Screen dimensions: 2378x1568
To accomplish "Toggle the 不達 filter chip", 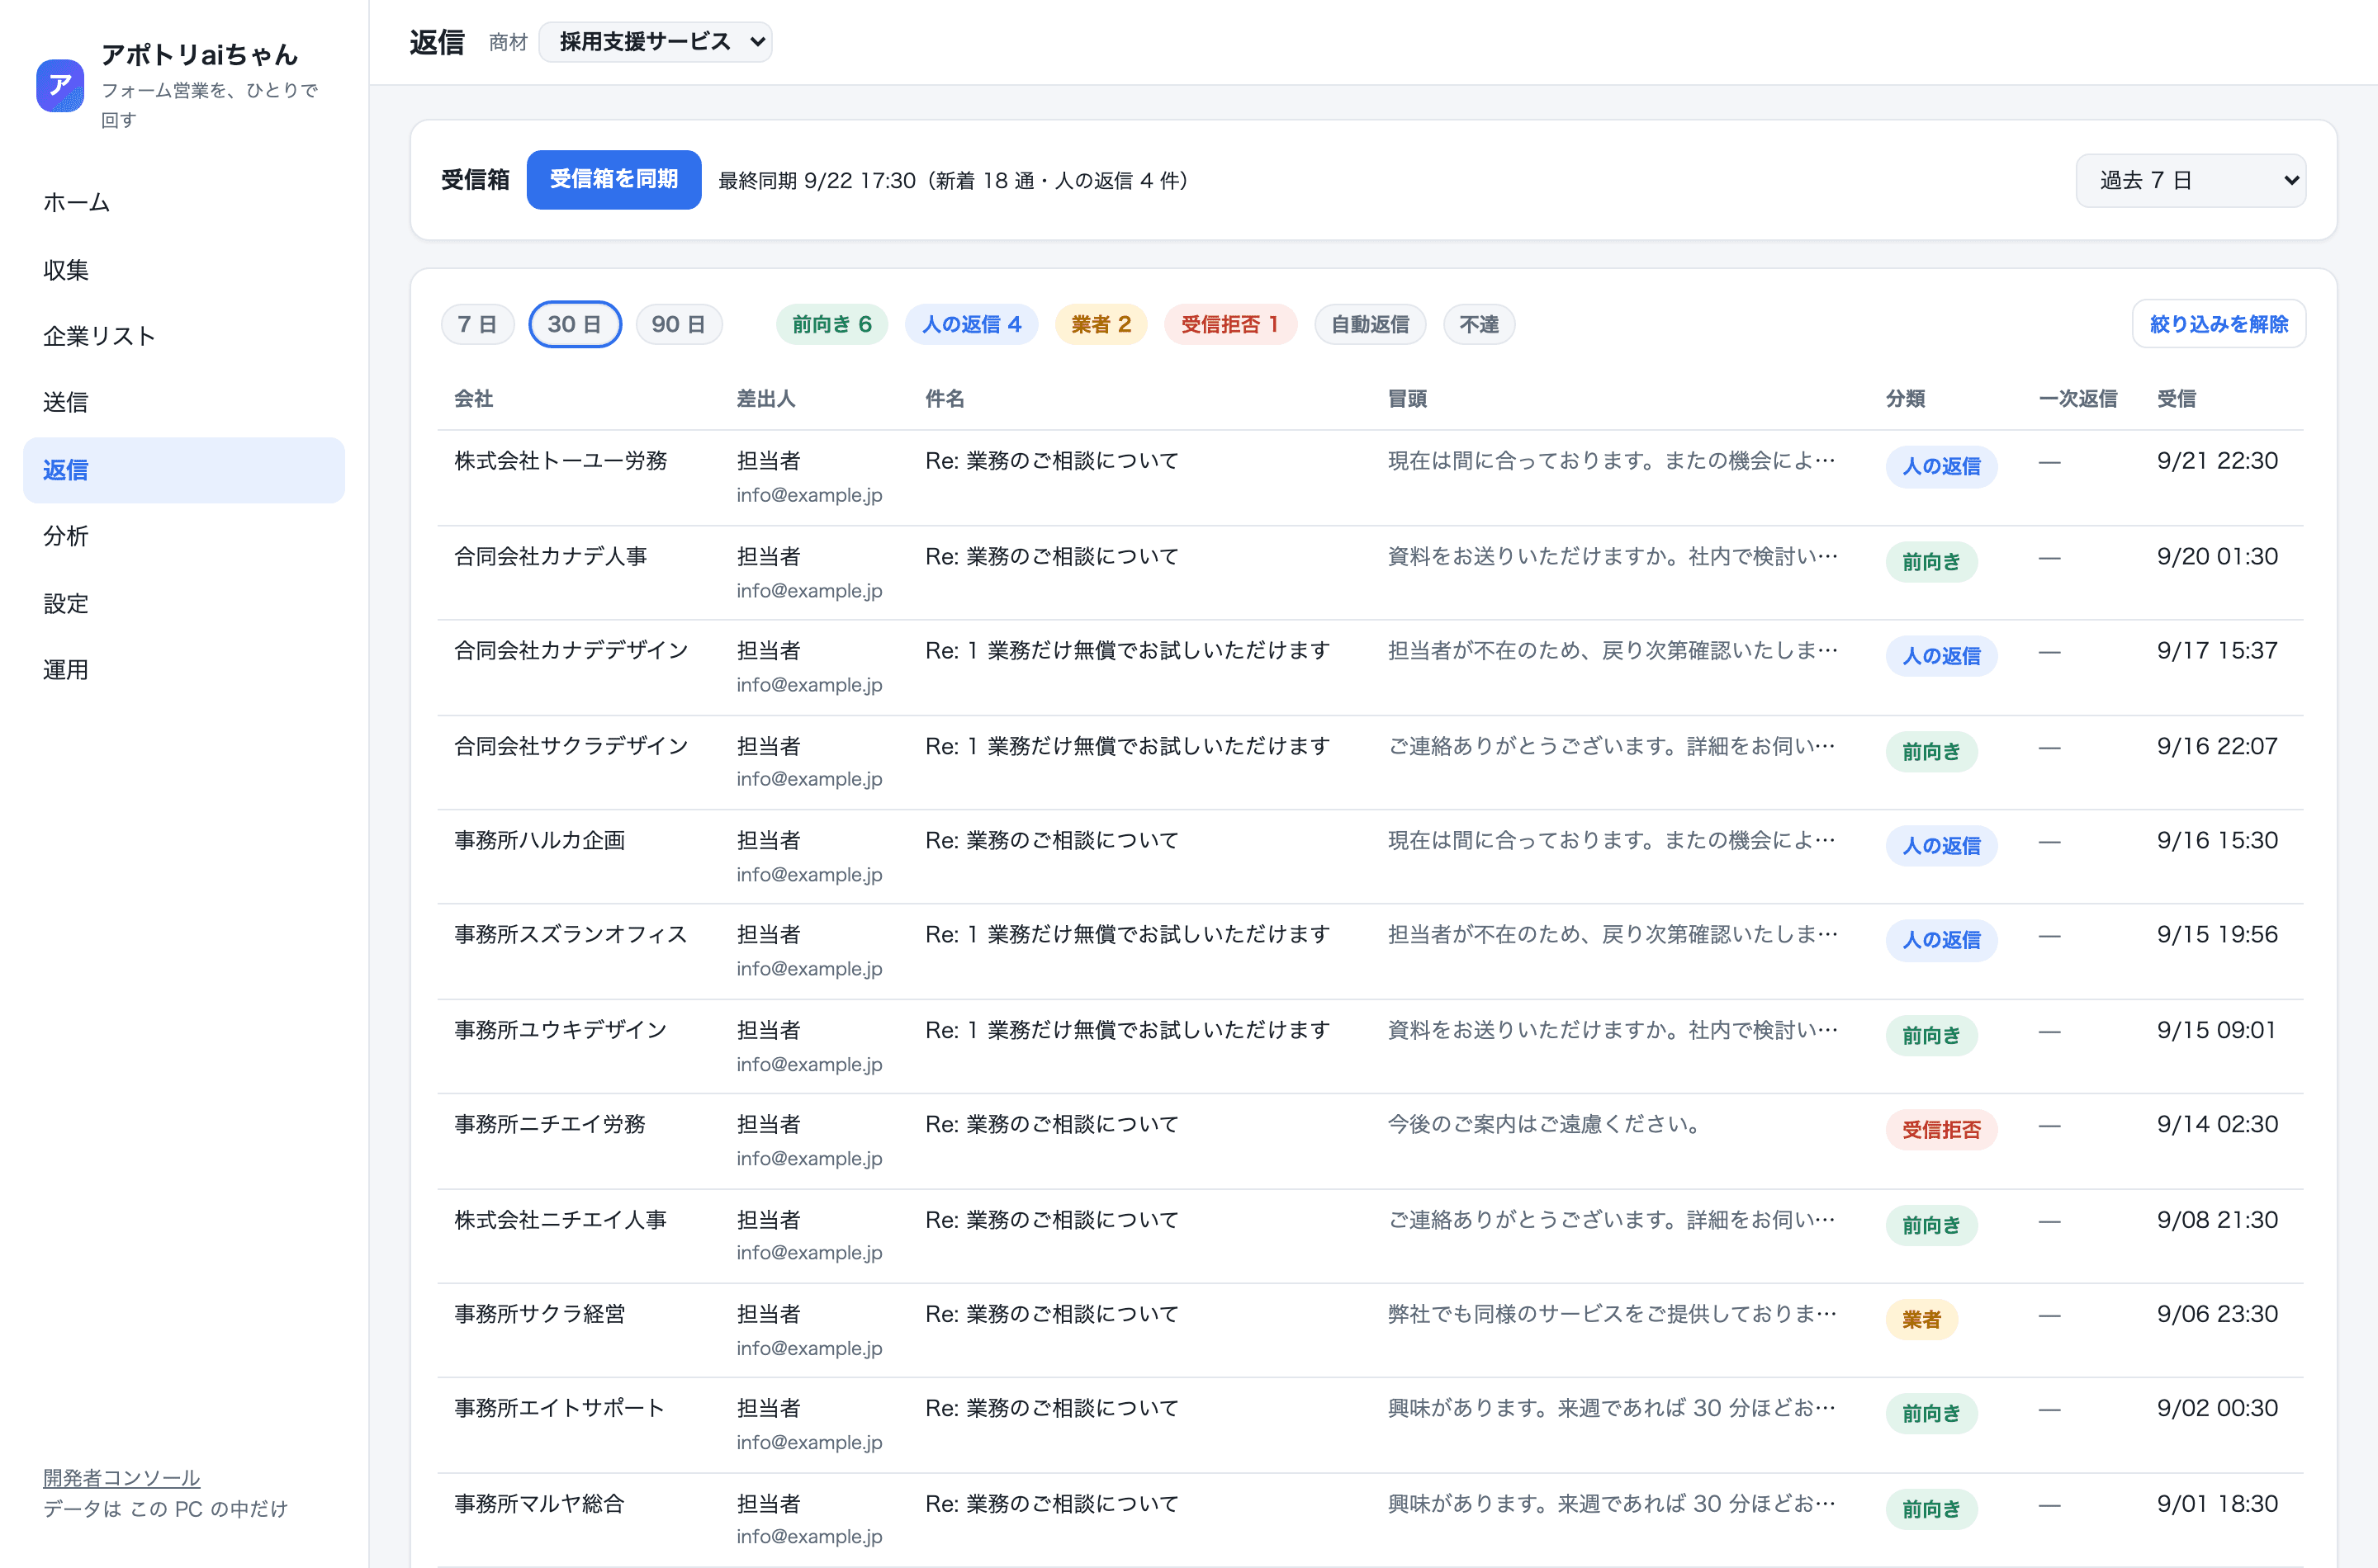I will pyautogui.click(x=1479, y=324).
